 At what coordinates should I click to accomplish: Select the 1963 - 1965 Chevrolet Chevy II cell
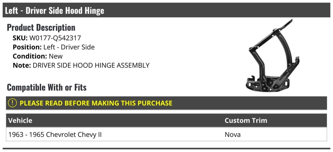tap(55, 135)
